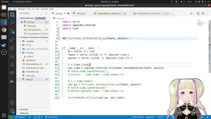This screenshot has height=119, width=211.
Task: Split the editor to the right
Action: pos(203,13)
